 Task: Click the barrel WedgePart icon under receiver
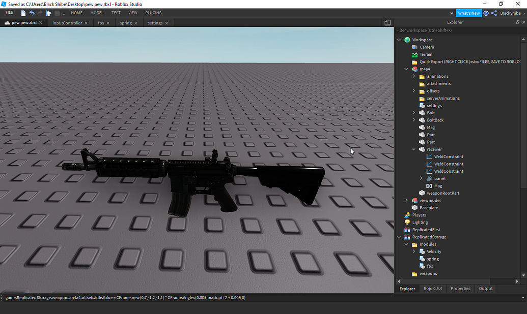(430, 178)
